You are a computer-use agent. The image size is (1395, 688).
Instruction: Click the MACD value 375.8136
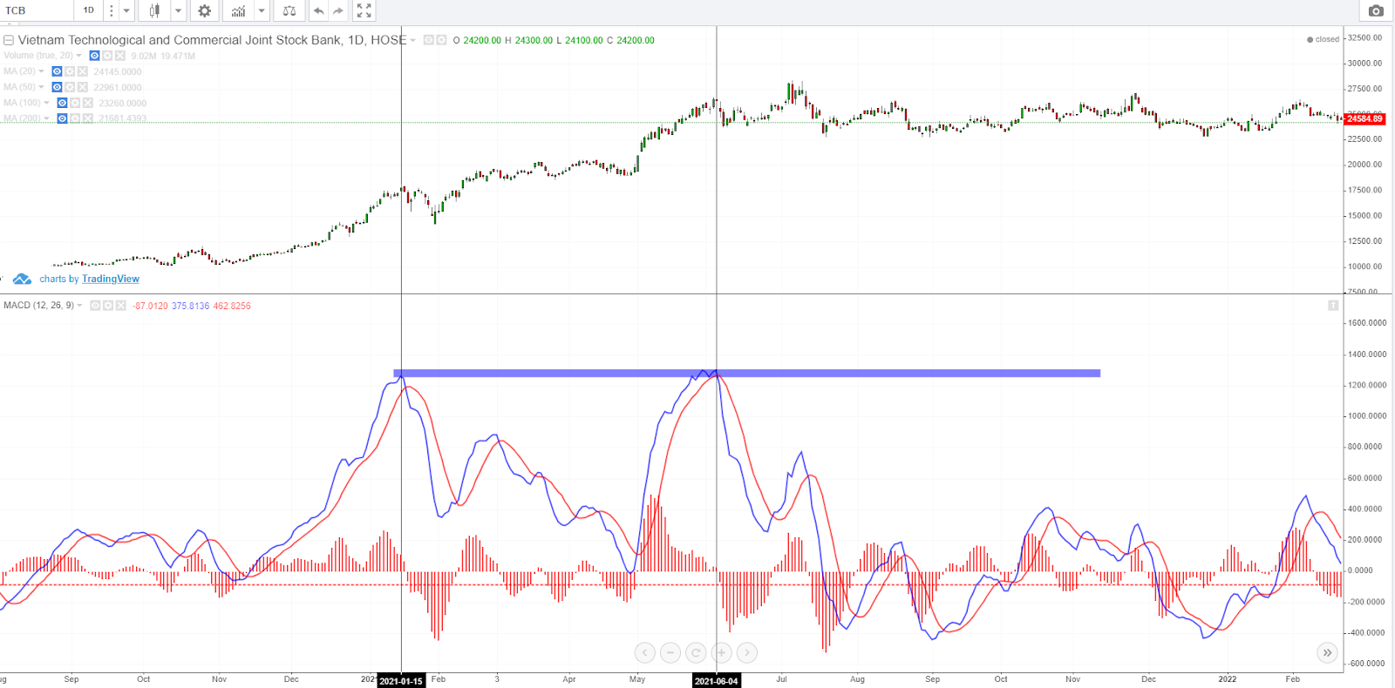pos(190,306)
